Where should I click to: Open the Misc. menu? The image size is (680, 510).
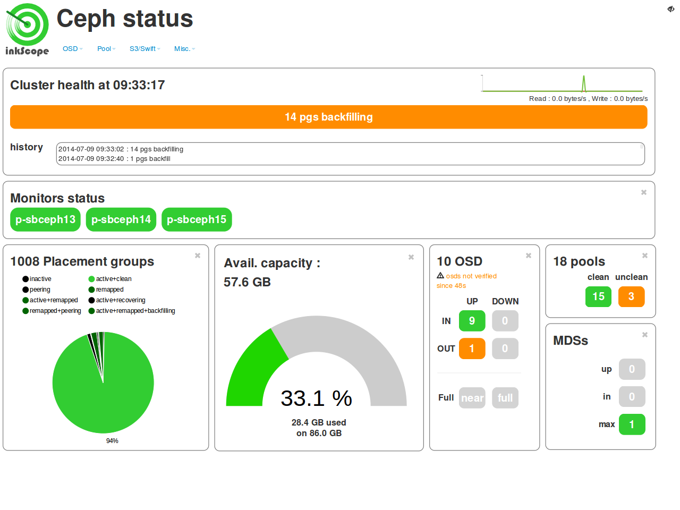pos(184,49)
